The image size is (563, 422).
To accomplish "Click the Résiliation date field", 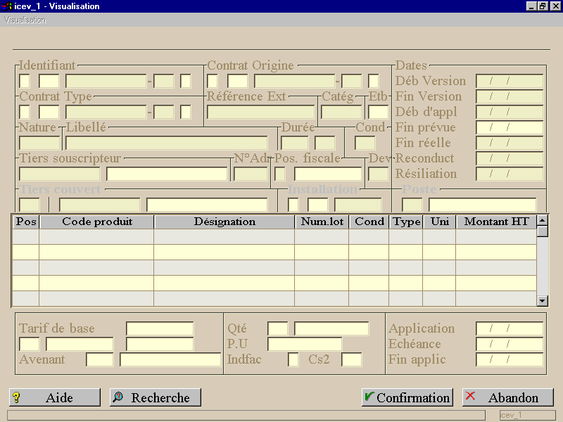I will pyautogui.click(x=510, y=174).
